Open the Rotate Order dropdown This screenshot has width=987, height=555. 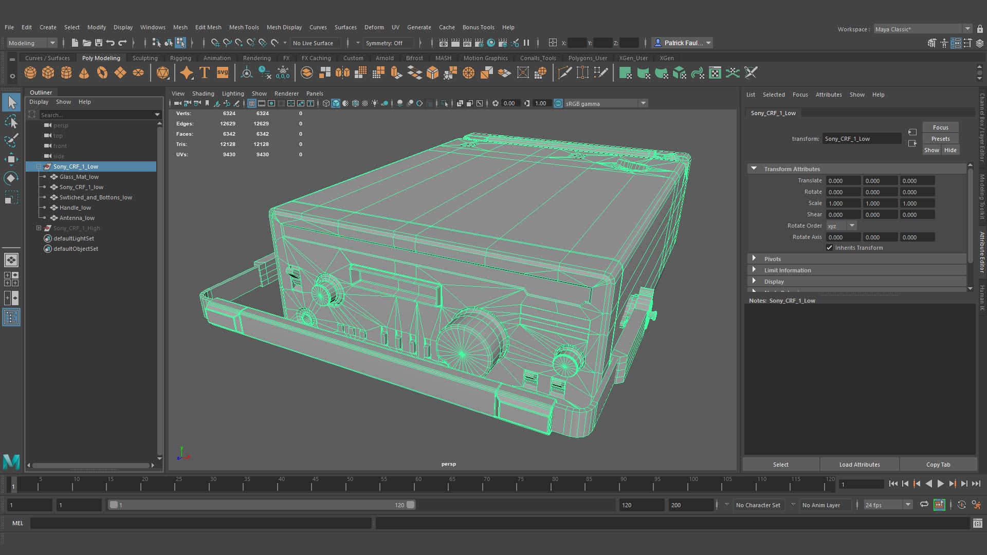click(841, 226)
